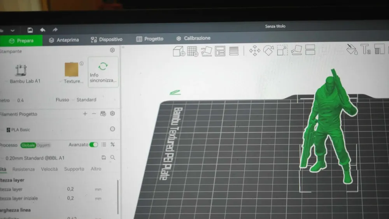Search the process settings
389x219 pixels.
tap(113, 157)
